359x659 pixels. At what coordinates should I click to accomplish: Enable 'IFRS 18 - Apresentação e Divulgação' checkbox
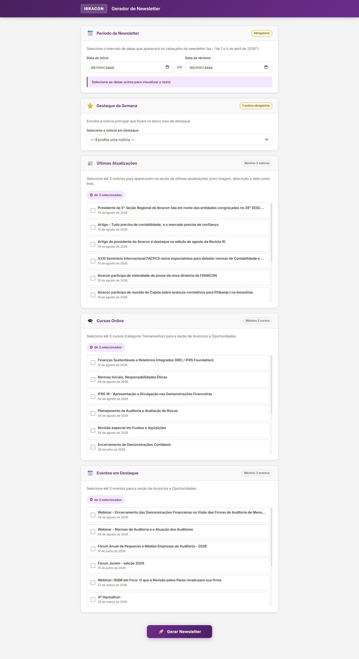click(x=93, y=396)
